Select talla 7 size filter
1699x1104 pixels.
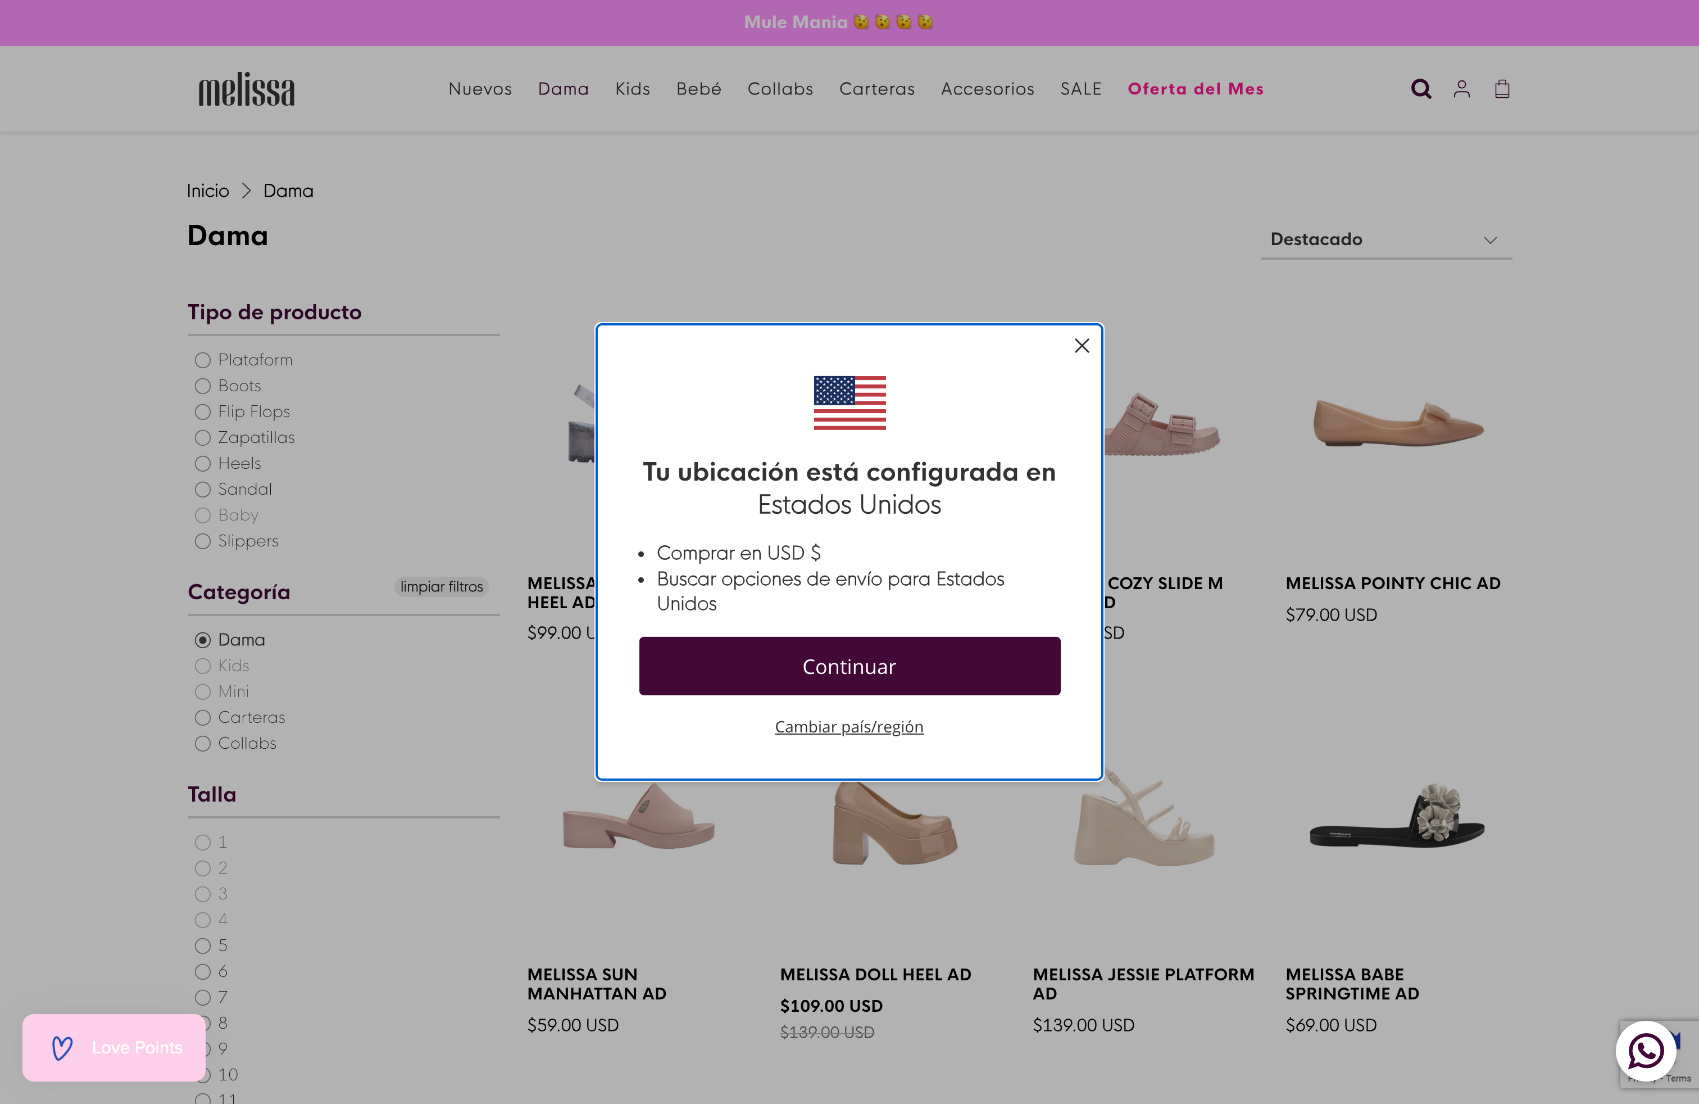[202, 997]
